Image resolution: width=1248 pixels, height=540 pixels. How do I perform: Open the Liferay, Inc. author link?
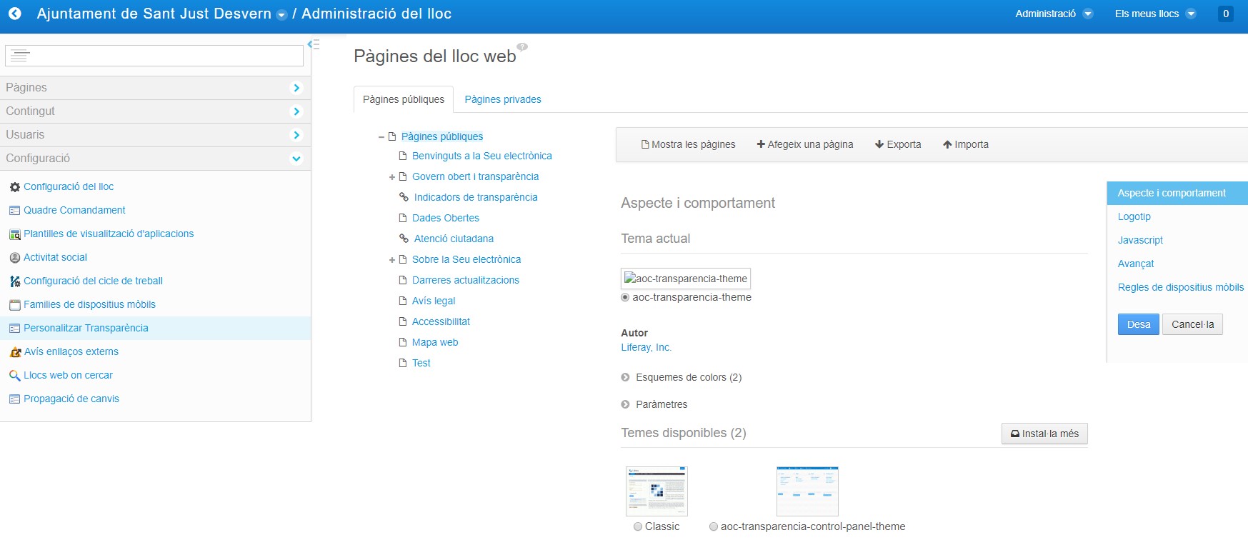(x=646, y=347)
